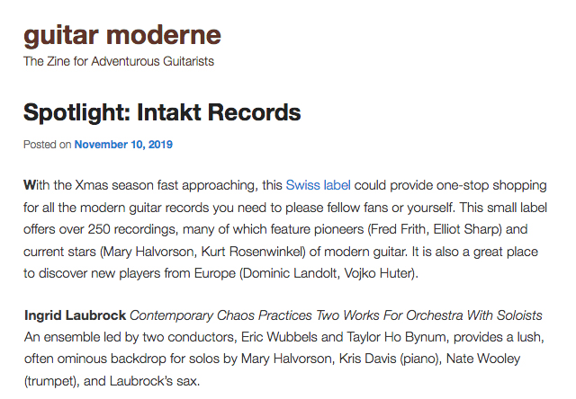Click the name Nate Wooley

pos(483,359)
